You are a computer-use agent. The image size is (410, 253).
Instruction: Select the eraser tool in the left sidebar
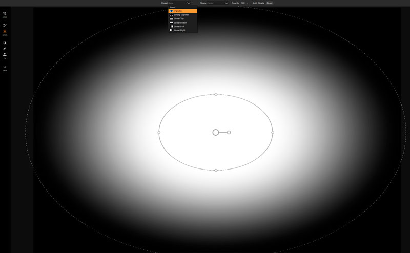point(5,43)
